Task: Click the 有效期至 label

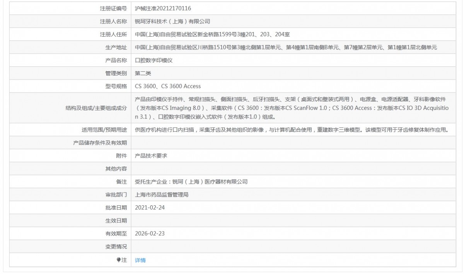Action: [x=116, y=234]
